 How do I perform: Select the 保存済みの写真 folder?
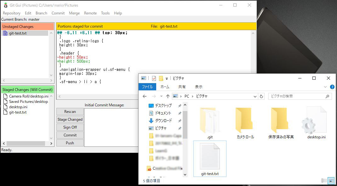pyautogui.click(x=281, y=124)
